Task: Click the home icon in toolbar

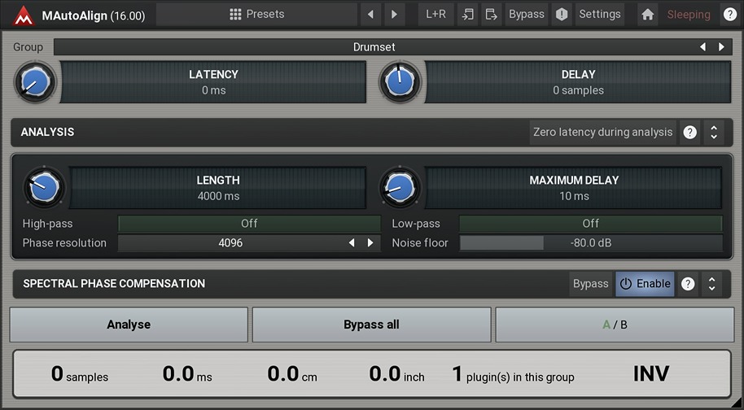Action: click(x=648, y=15)
